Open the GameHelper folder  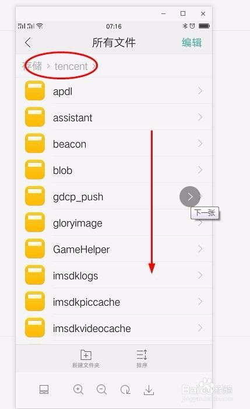coord(114,249)
